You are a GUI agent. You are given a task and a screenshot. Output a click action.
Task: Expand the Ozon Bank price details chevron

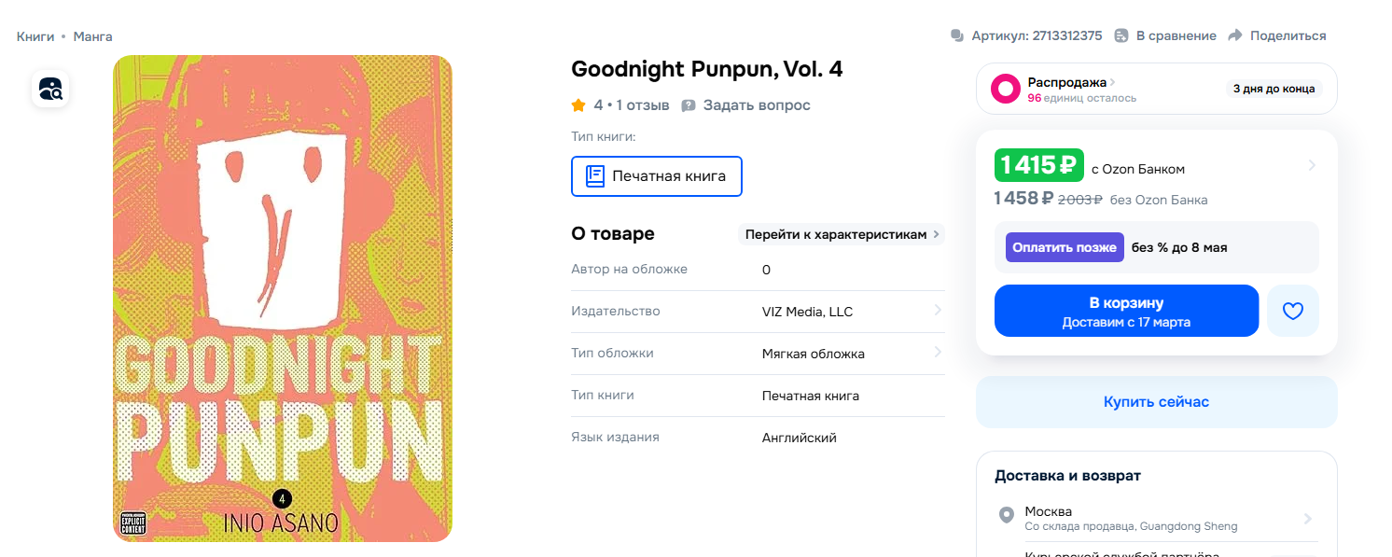(1312, 165)
